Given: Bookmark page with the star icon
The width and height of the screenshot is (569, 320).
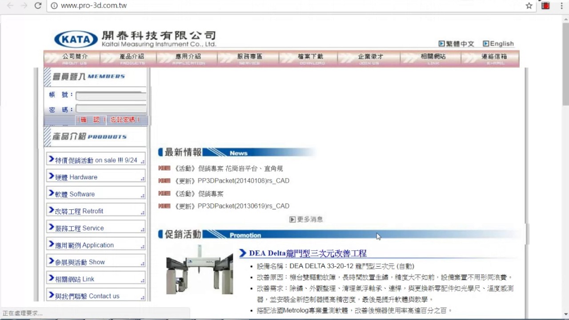Looking at the screenshot, I should click(529, 6).
